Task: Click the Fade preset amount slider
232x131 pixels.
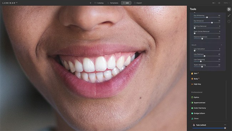Action: 209,128
